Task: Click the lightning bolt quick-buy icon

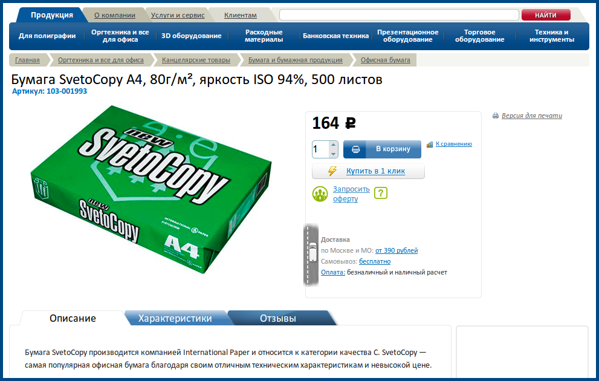Action: 332,171
